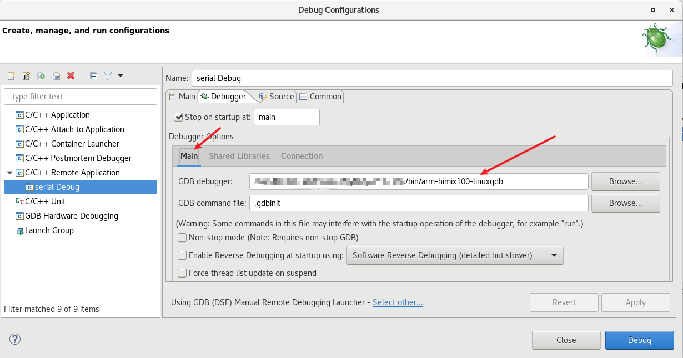Enable Reverse Debugging at startup checkbox
The image size is (683, 358).
[182, 255]
